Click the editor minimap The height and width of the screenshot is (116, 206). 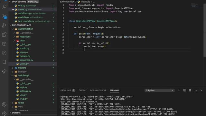click(196, 5)
